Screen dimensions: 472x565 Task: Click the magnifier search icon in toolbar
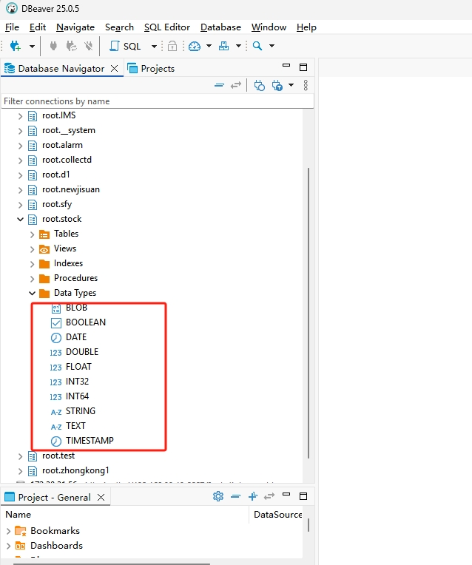257,46
